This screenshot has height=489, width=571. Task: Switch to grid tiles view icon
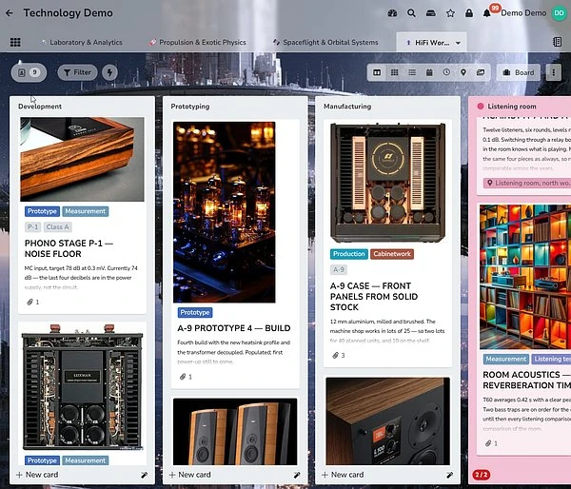(394, 72)
